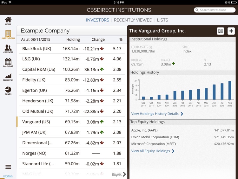Select the Henderson (UK) row
Screen dimensions: 238x179
(x=72, y=101)
